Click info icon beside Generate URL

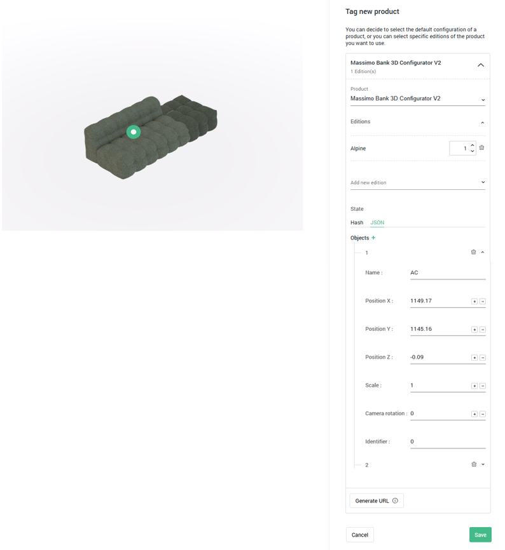[395, 501]
